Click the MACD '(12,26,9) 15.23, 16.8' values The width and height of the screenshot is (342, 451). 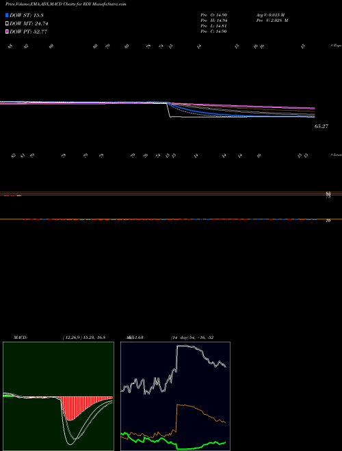[83, 338]
